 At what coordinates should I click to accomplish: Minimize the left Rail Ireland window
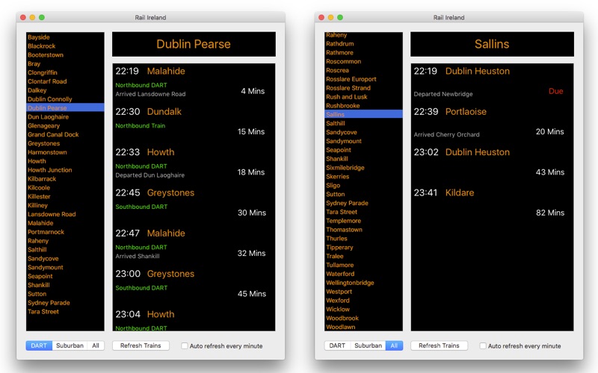click(x=32, y=17)
